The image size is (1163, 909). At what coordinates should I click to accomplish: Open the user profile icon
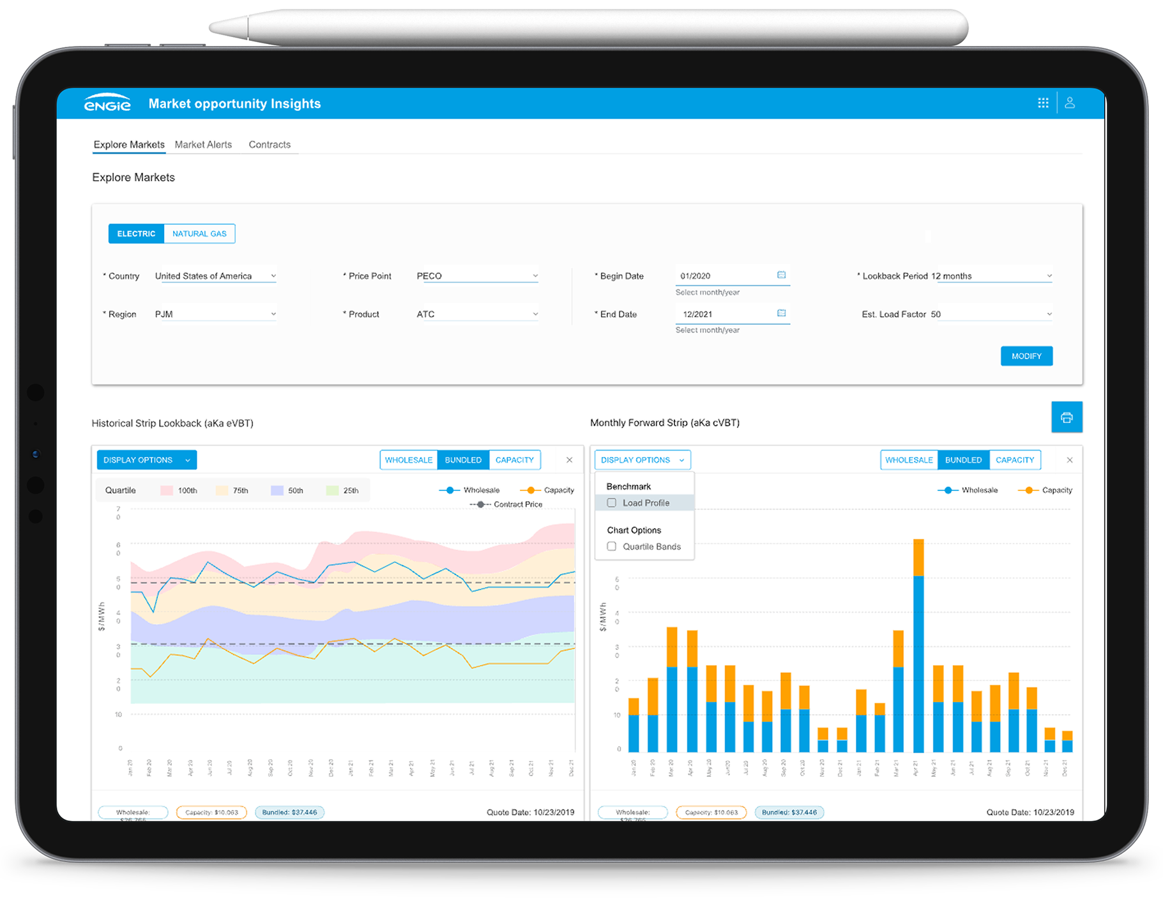point(1070,103)
